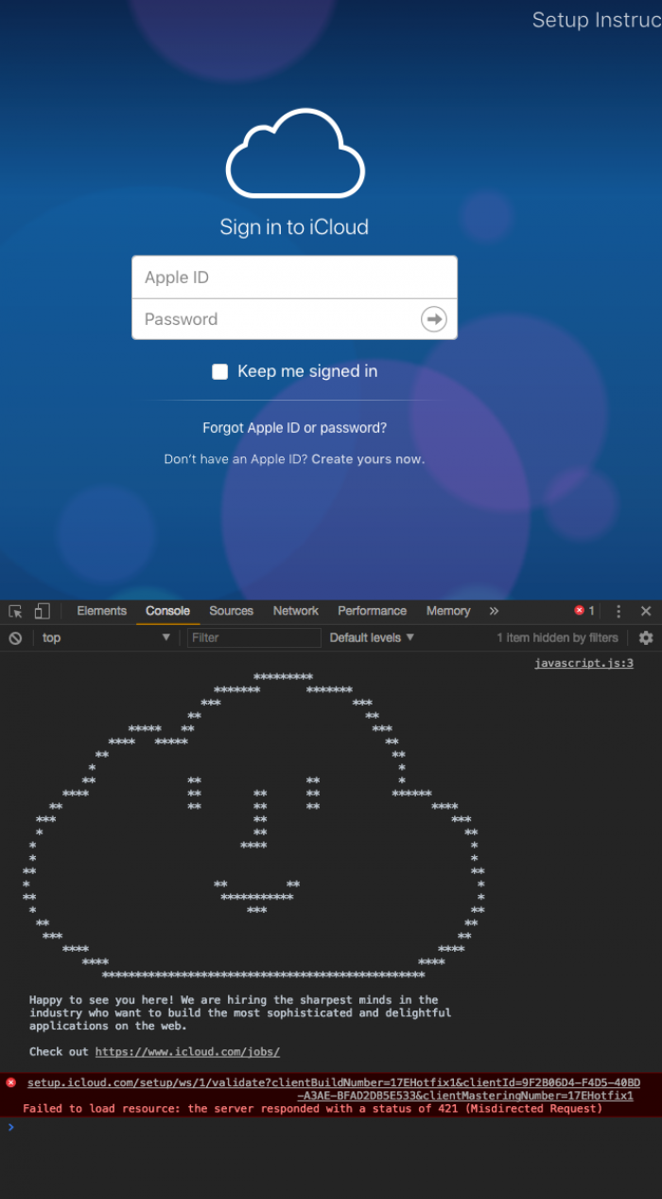Close the DevTools panel
The width and height of the screenshot is (662, 1199).
click(646, 611)
